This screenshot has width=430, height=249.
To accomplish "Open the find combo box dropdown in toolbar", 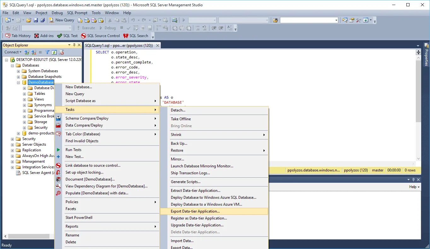I will pyautogui.click(x=336, y=20).
